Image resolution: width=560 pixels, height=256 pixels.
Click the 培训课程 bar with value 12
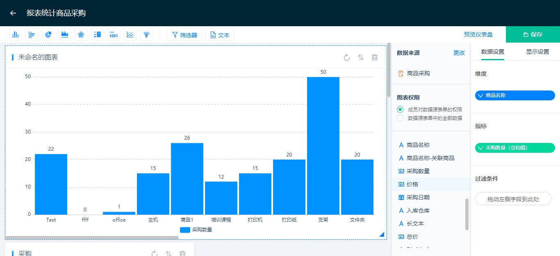(x=221, y=198)
